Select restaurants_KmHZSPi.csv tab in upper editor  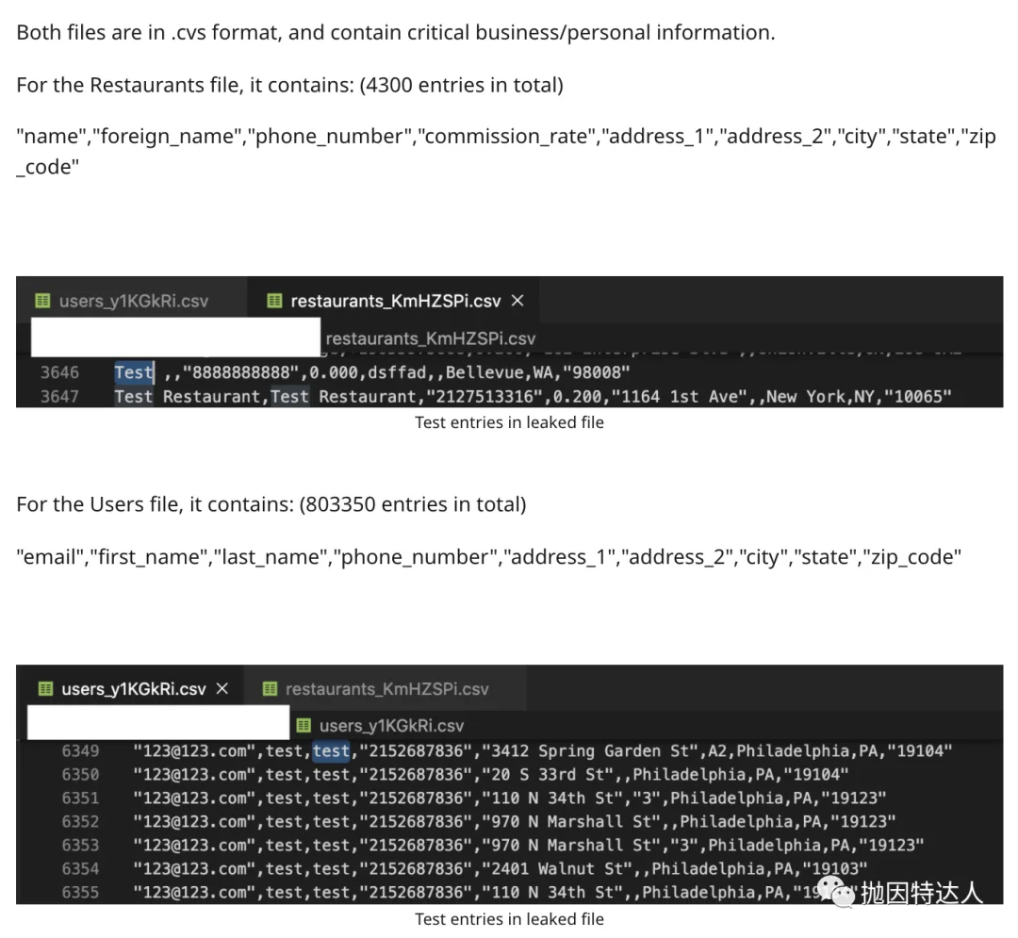(x=395, y=302)
